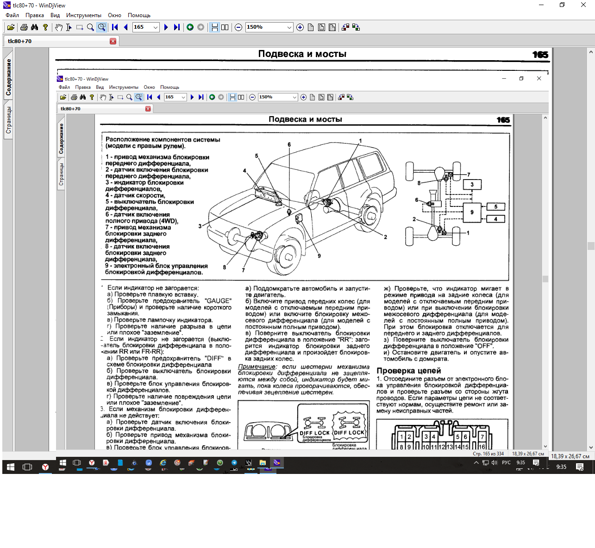The image size is (595, 548).
Task: Toggle continuous layout mode in the top toolbar
Action: pos(215,27)
